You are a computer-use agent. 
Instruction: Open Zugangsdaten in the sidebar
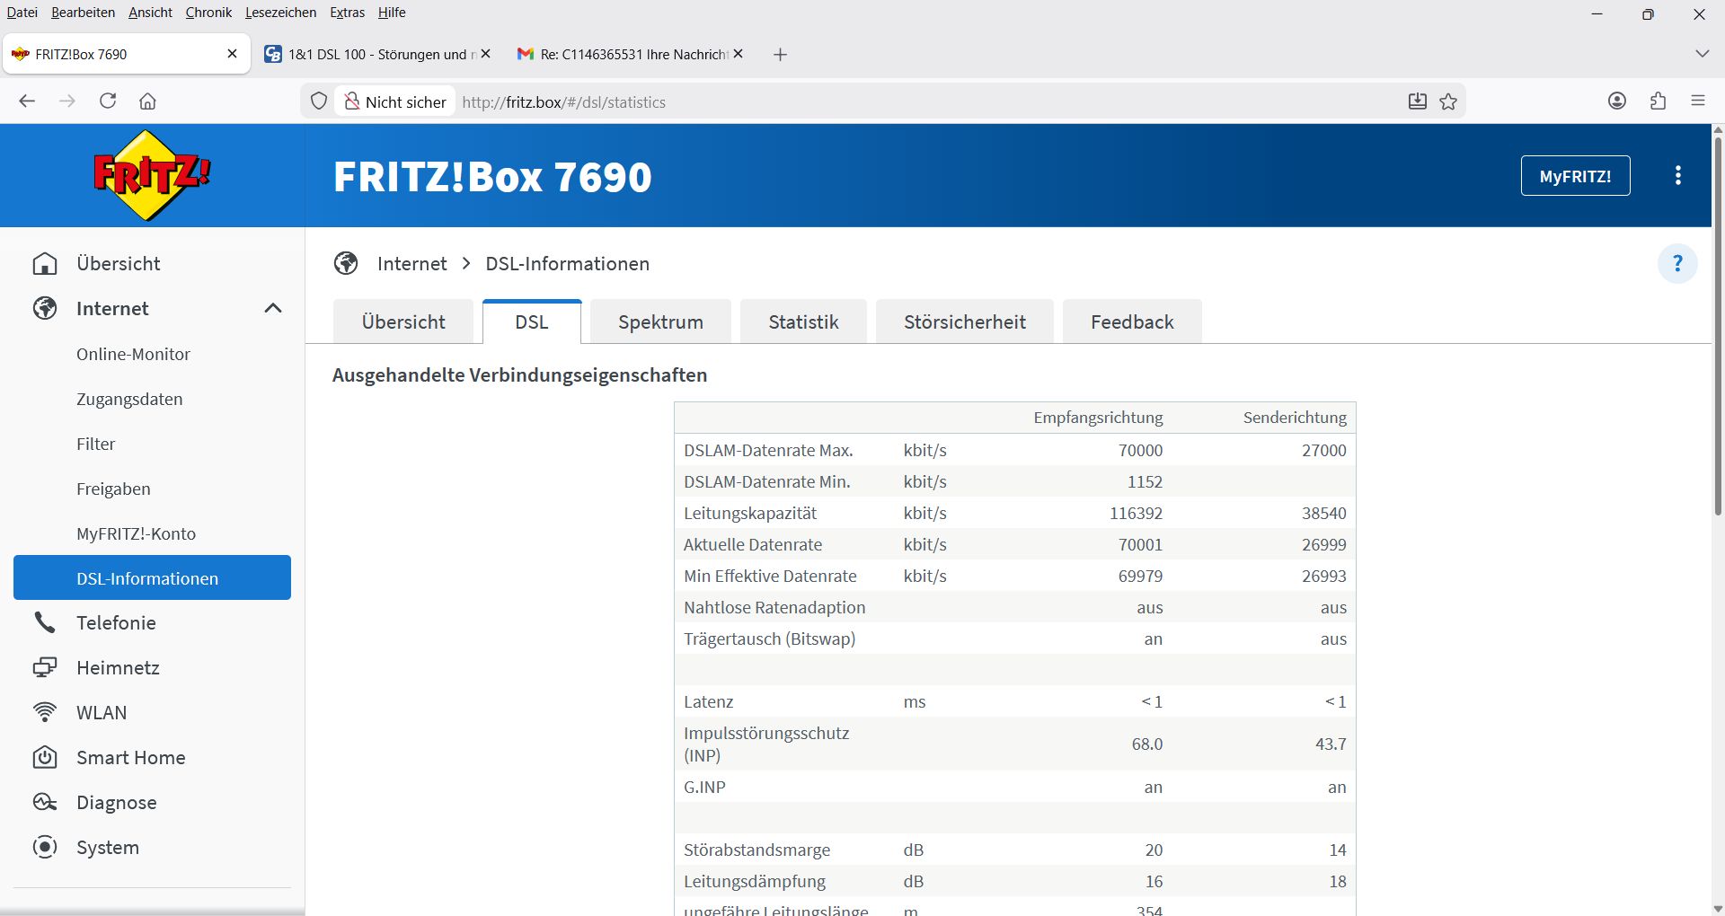129,399
